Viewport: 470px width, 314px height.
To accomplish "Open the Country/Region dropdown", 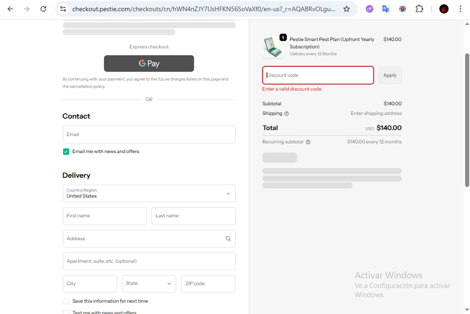I will [149, 193].
